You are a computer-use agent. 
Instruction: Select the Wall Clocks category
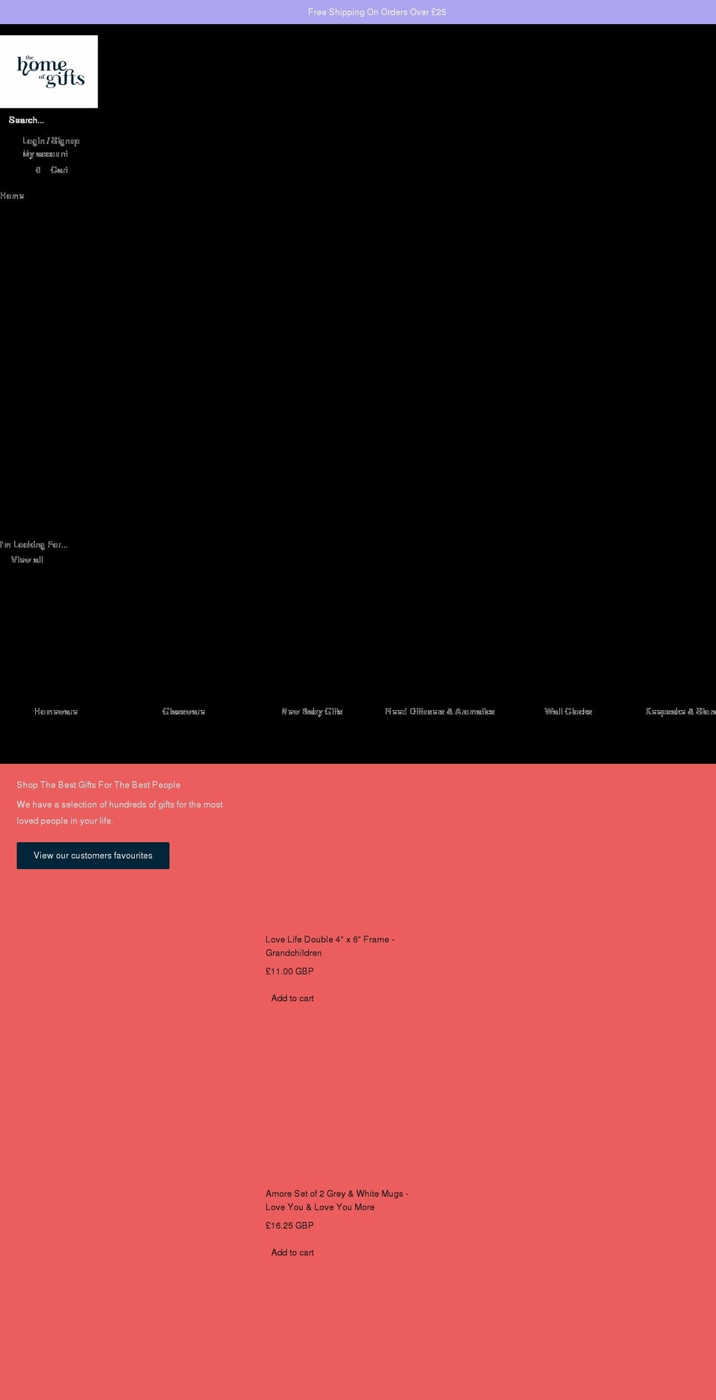568,712
